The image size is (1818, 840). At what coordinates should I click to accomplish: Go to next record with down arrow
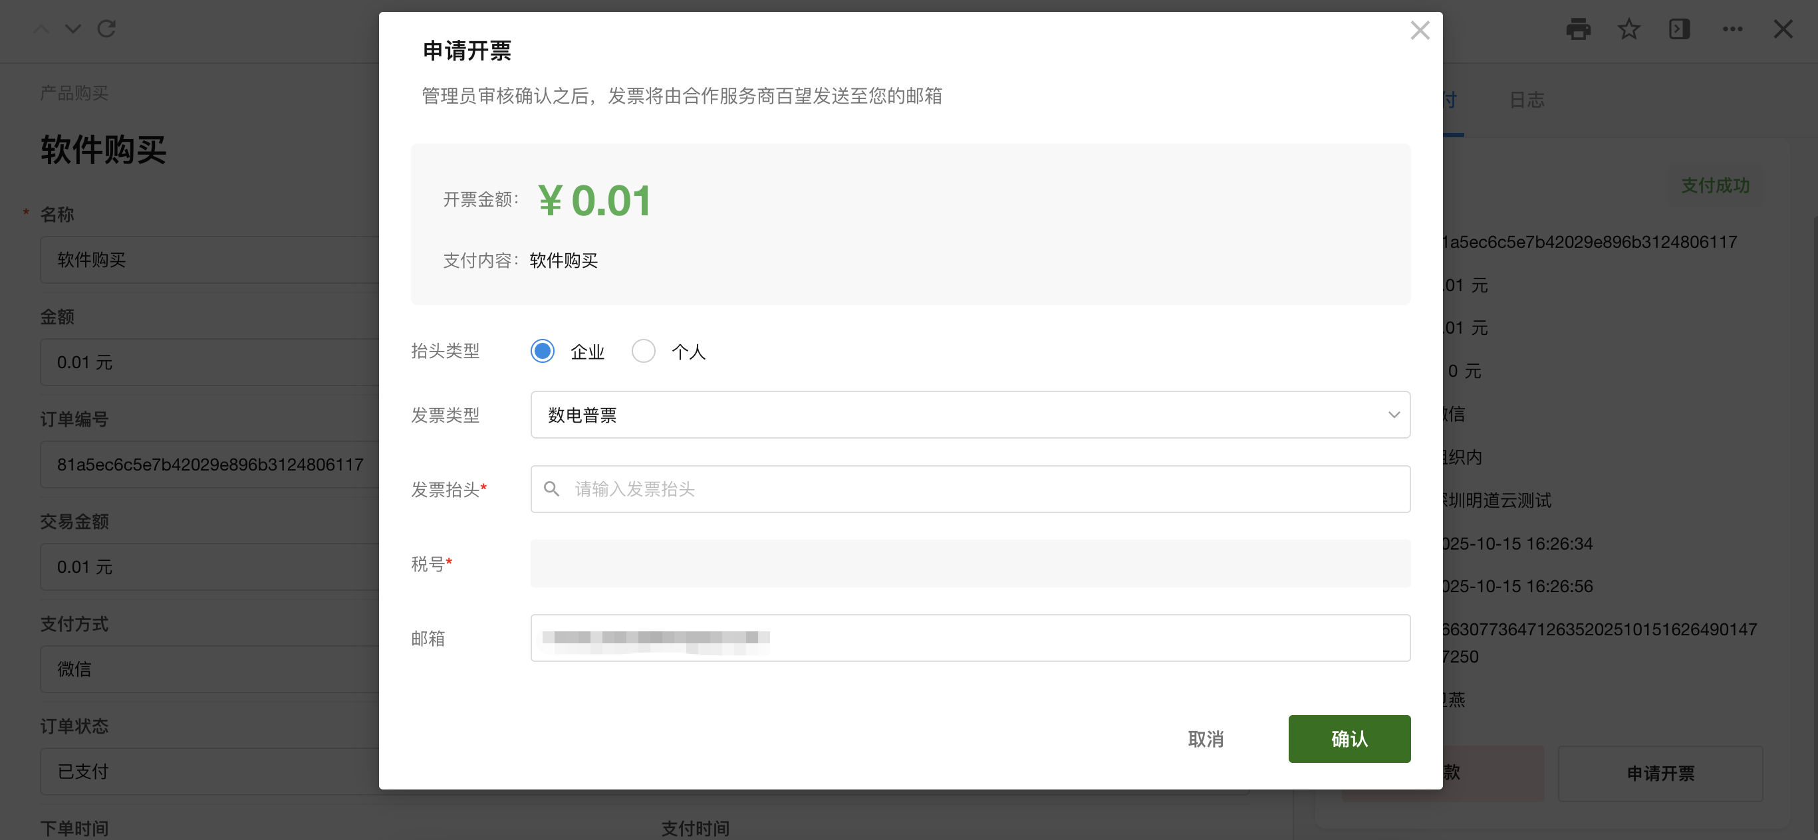[x=72, y=29]
